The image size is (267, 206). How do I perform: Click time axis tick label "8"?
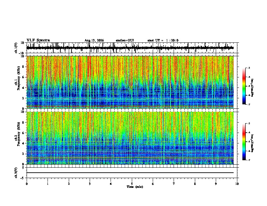tap(195, 184)
